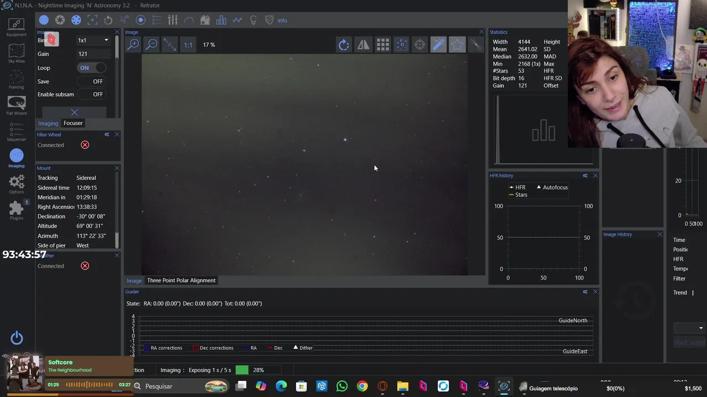This screenshot has height=397, width=707.
Task: Toggle the flat panel lightbulb icon
Action: click(253, 20)
